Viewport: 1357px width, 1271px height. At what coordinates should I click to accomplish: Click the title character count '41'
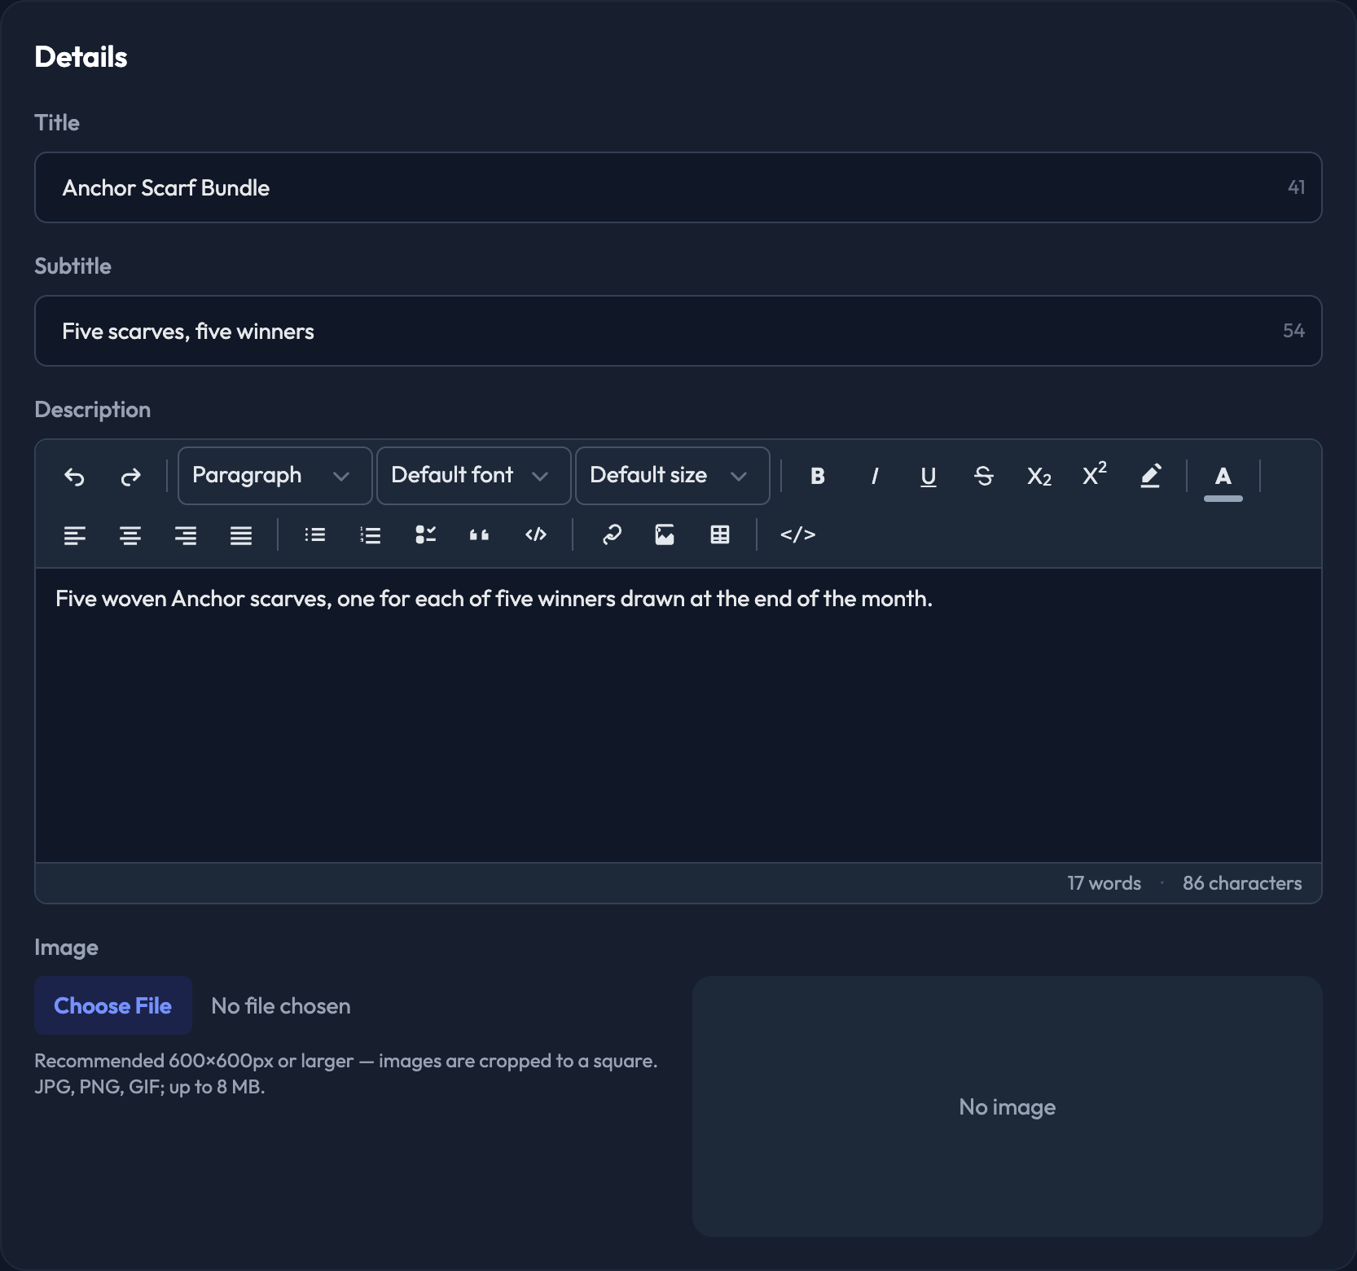(x=1296, y=187)
